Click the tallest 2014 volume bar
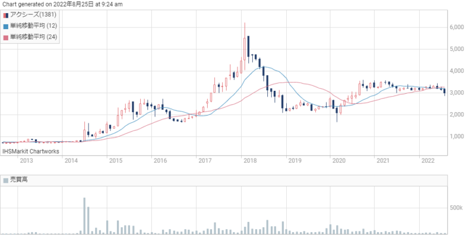The height and width of the screenshot is (235, 475). click(84, 215)
